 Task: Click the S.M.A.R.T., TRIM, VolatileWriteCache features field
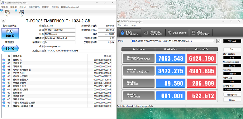tap(80, 51)
